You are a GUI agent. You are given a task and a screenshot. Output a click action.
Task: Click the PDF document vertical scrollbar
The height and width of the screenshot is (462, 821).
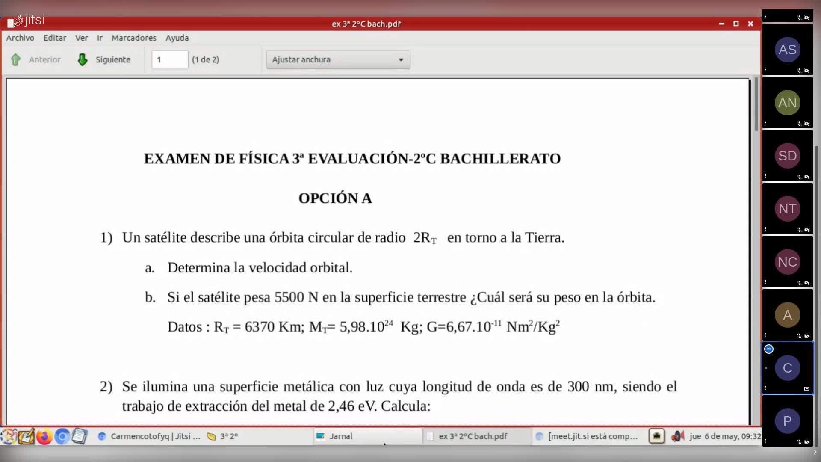point(756,105)
